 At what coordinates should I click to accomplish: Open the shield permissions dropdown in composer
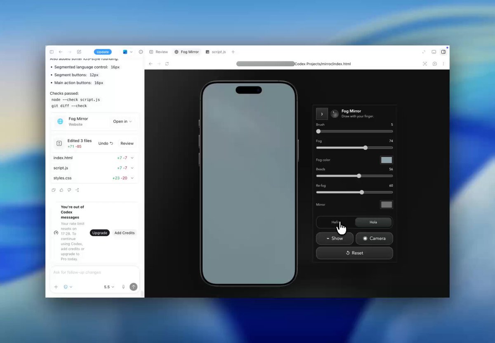68,287
